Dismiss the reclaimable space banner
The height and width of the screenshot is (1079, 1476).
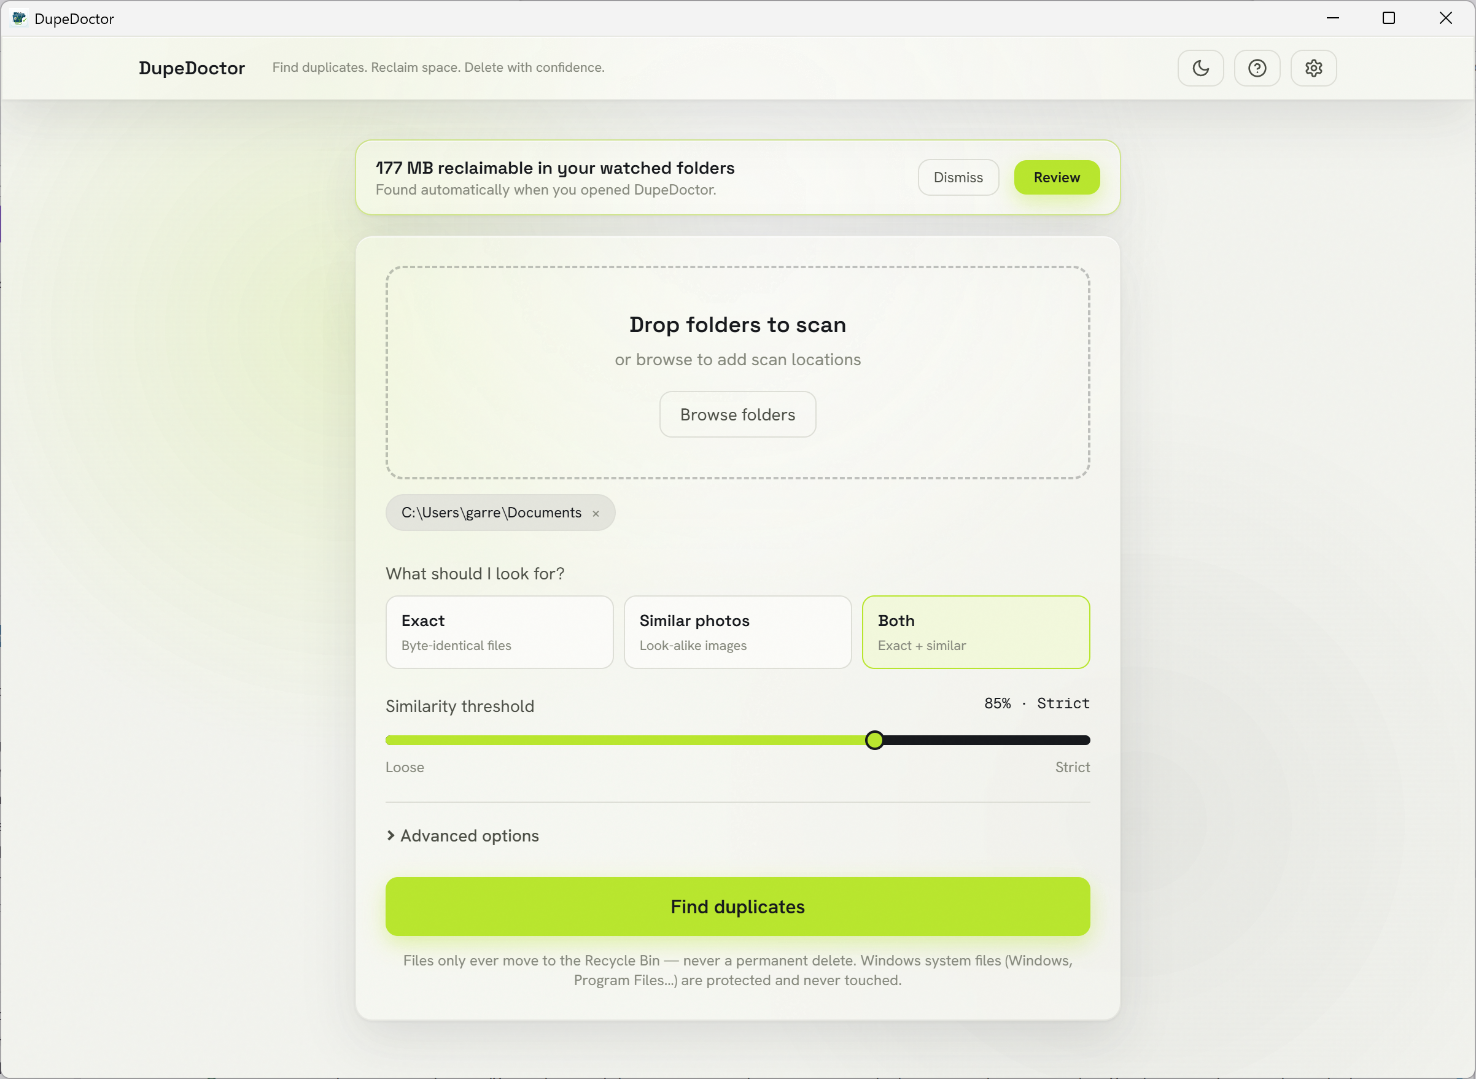click(x=958, y=177)
